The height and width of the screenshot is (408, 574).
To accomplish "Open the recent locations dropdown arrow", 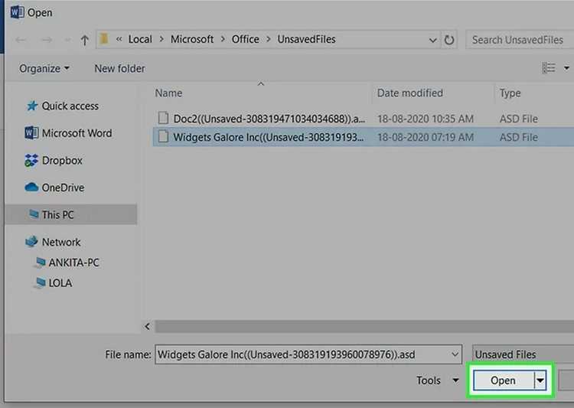I will [x=67, y=40].
